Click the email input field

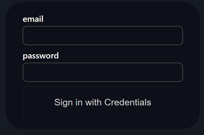coord(103,35)
